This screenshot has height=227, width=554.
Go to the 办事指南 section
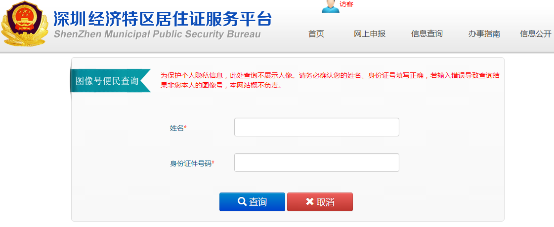click(484, 34)
